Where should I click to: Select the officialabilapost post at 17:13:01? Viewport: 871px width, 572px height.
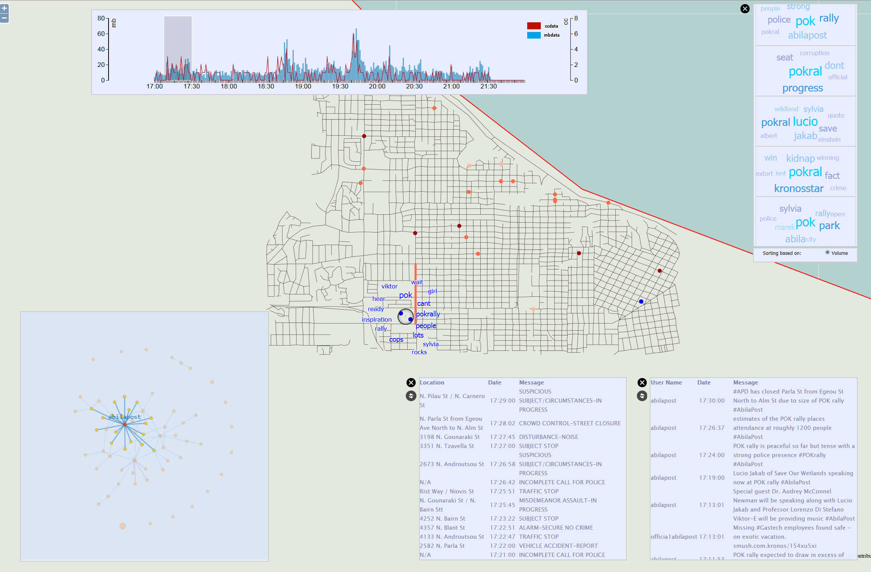pyautogui.click(x=753, y=537)
